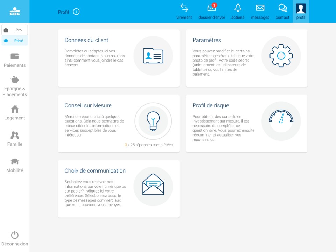Open the info icon next to Profil
This screenshot has width=336, height=252.
pyautogui.click(x=76, y=12)
